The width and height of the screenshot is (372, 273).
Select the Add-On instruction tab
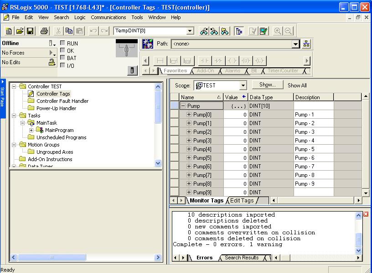[x=205, y=71]
